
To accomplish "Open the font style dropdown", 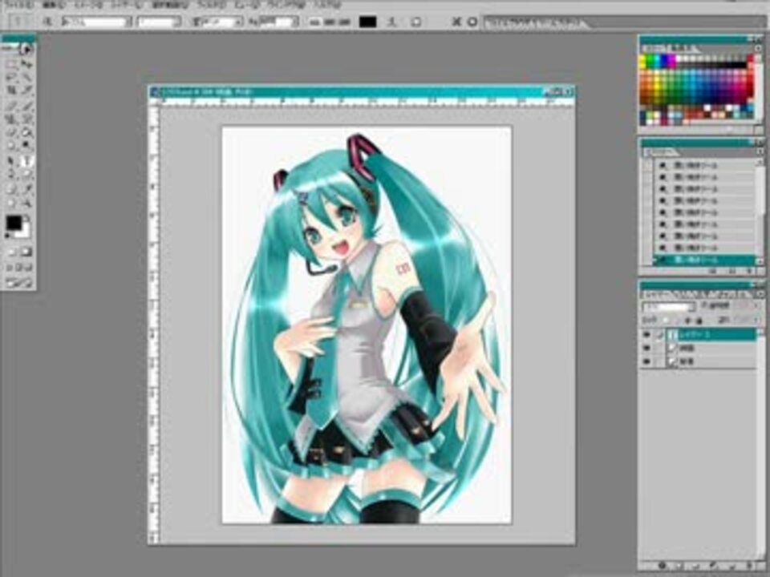I will (178, 22).
